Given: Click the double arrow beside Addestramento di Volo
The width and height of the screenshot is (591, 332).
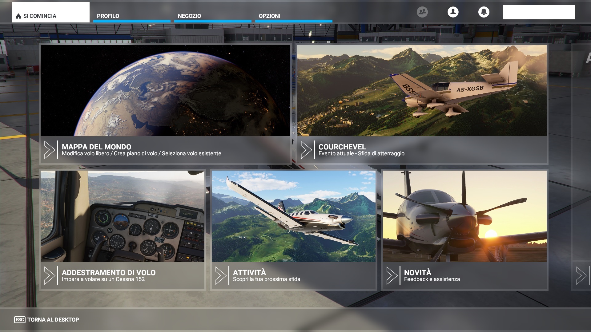Looking at the screenshot, I should (50, 275).
